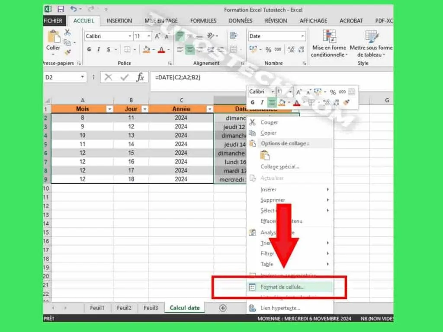Click the Save icon in quick access toolbar
Screen dimensions: 443x332
[x=61, y=9]
